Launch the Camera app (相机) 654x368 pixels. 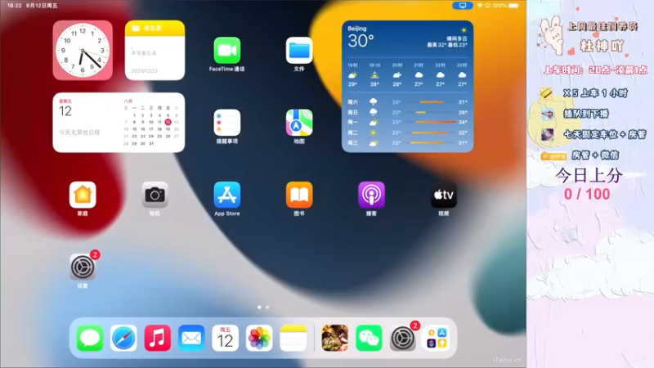coord(155,195)
